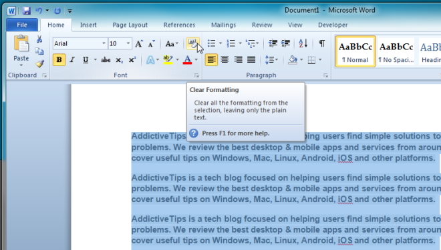The width and height of the screenshot is (441, 250).
Task: Open the Paste options dropdown arrow
Action: click(x=21, y=65)
